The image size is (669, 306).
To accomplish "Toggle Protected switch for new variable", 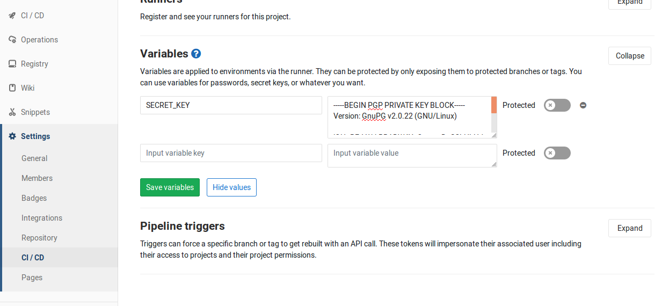I will tap(557, 153).
